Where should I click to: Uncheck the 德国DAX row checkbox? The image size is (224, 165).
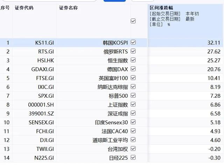(x=133, y=69)
